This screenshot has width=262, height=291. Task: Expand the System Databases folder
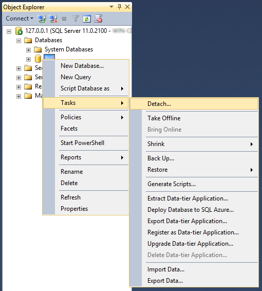tap(28, 50)
